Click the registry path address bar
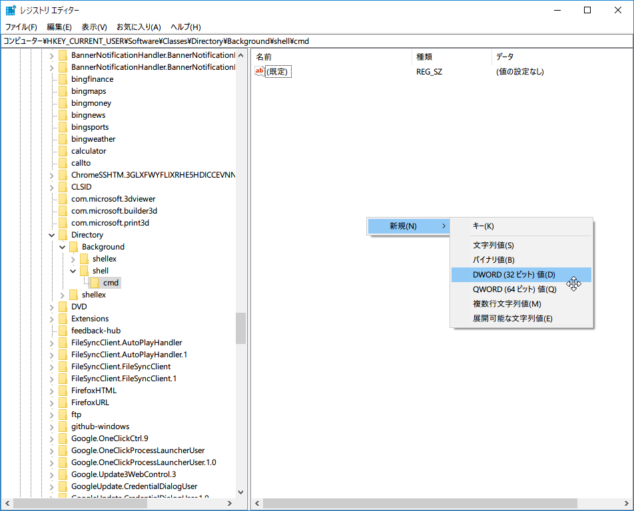The width and height of the screenshot is (634, 511). click(317, 41)
